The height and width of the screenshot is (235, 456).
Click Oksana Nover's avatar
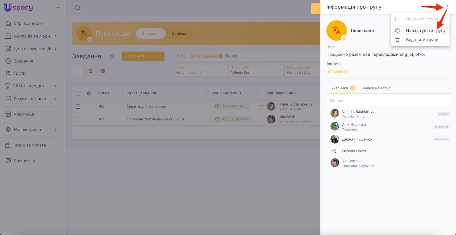(335, 151)
